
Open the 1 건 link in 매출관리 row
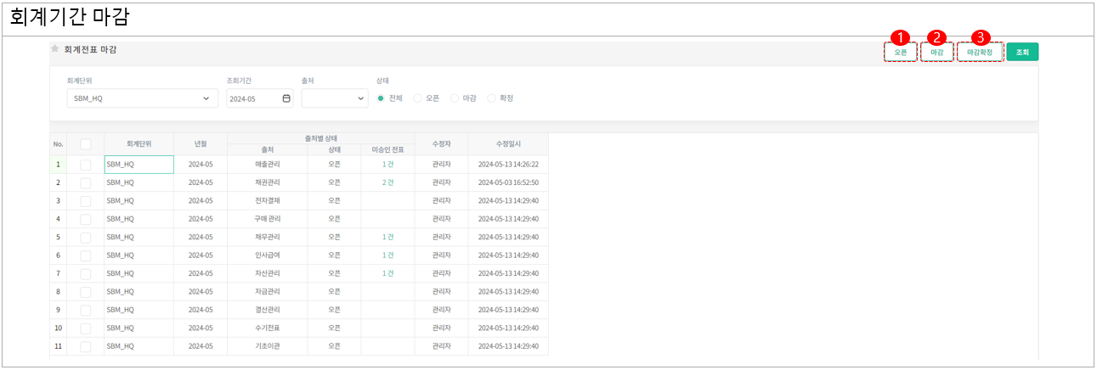tap(387, 165)
